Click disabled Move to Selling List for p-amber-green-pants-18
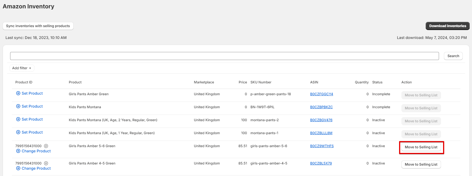 pos(421,95)
